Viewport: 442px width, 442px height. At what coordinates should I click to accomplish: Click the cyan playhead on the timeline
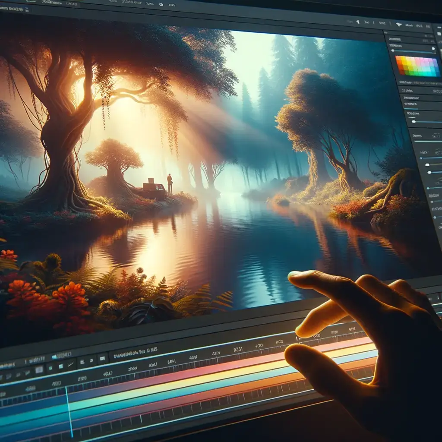(x=69, y=410)
